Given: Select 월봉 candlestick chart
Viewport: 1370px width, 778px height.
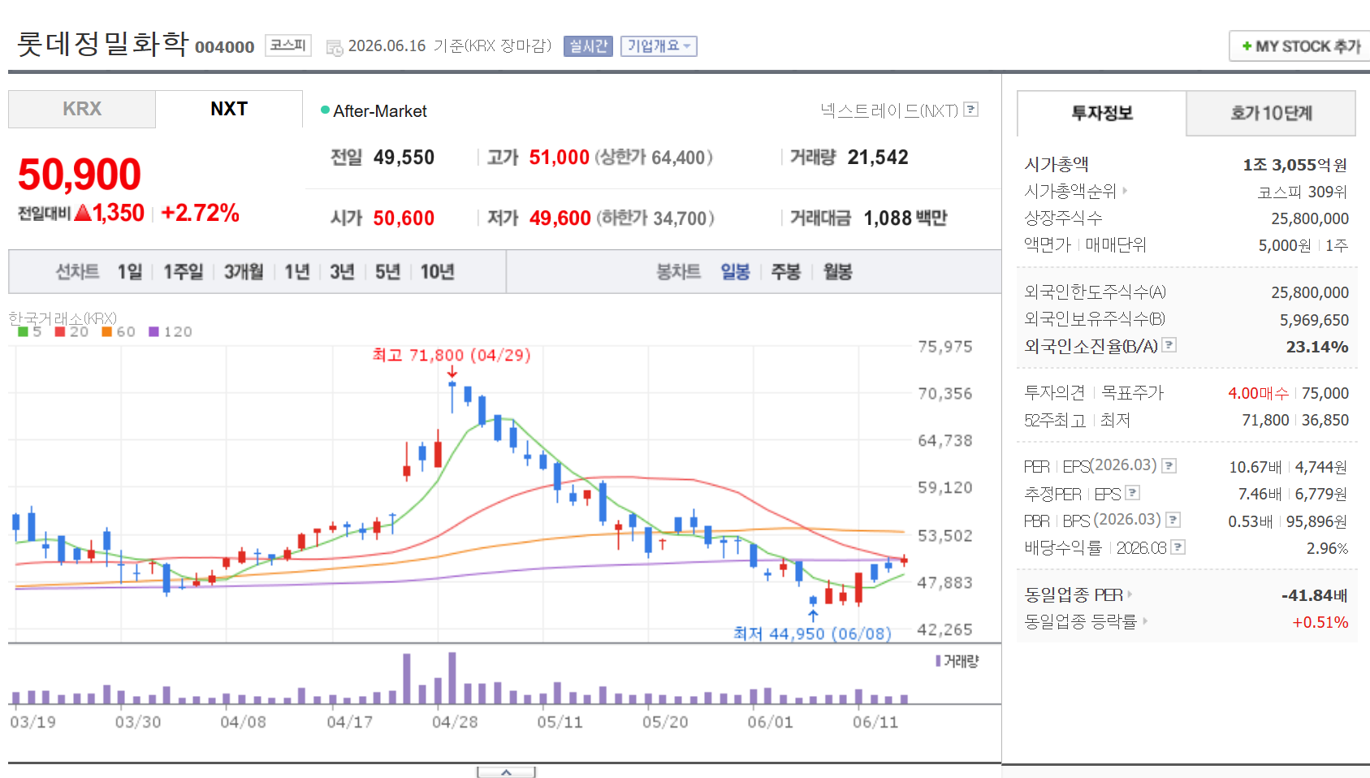Looking at the screenshot, I should pyautogui.click(x=837, y=271).
